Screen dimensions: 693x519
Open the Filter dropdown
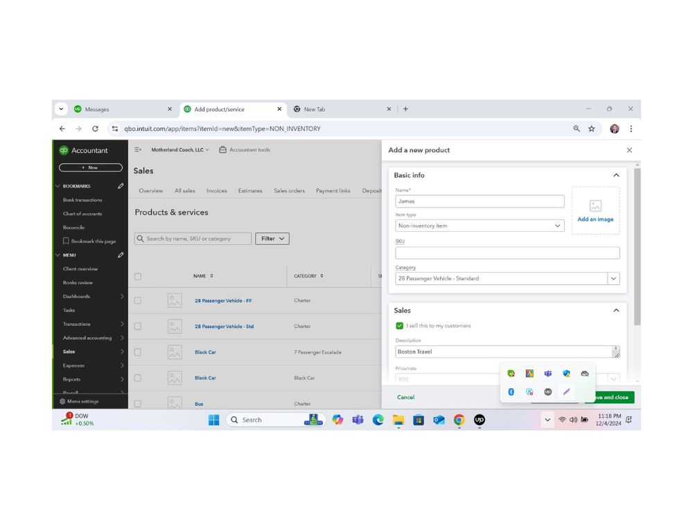click(x=272, y=238)
